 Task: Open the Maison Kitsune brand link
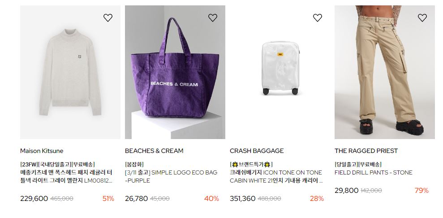pos(42,151)
